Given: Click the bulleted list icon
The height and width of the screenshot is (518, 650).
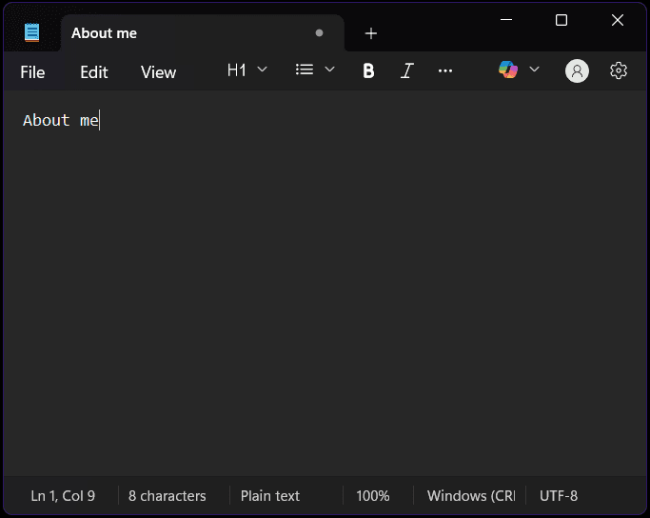Looking at the screenshot, I should [305, 70].
